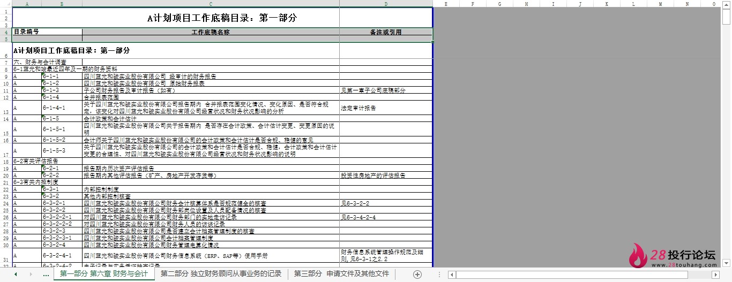732x282 pixels.
Task: Select column A header
Action: coord(27,4)
